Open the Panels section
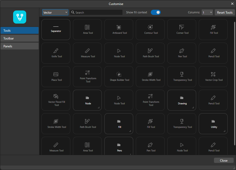 pos(19,46)
